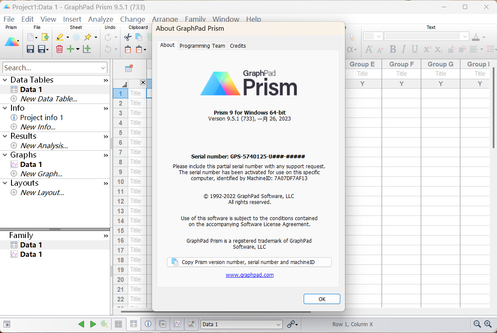Click the Undo arrow icon

(x=108, y=49)
